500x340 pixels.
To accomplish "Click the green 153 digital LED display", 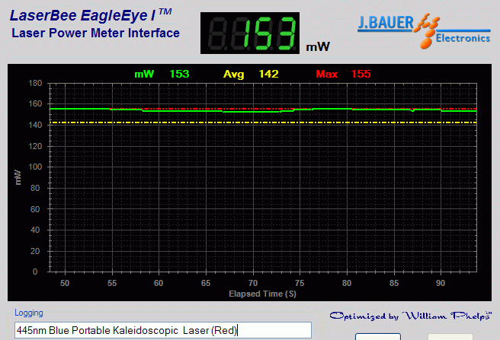I will tap(250, 33).
